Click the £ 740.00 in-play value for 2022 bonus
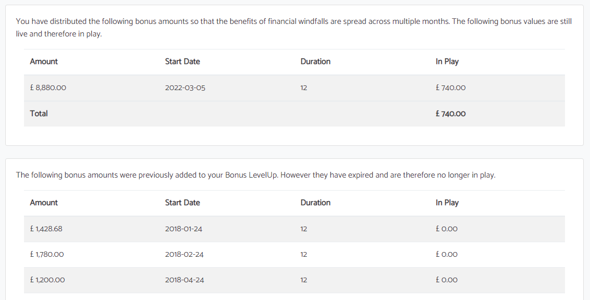This screenshot has width=590, height=300. pos(450,87)
